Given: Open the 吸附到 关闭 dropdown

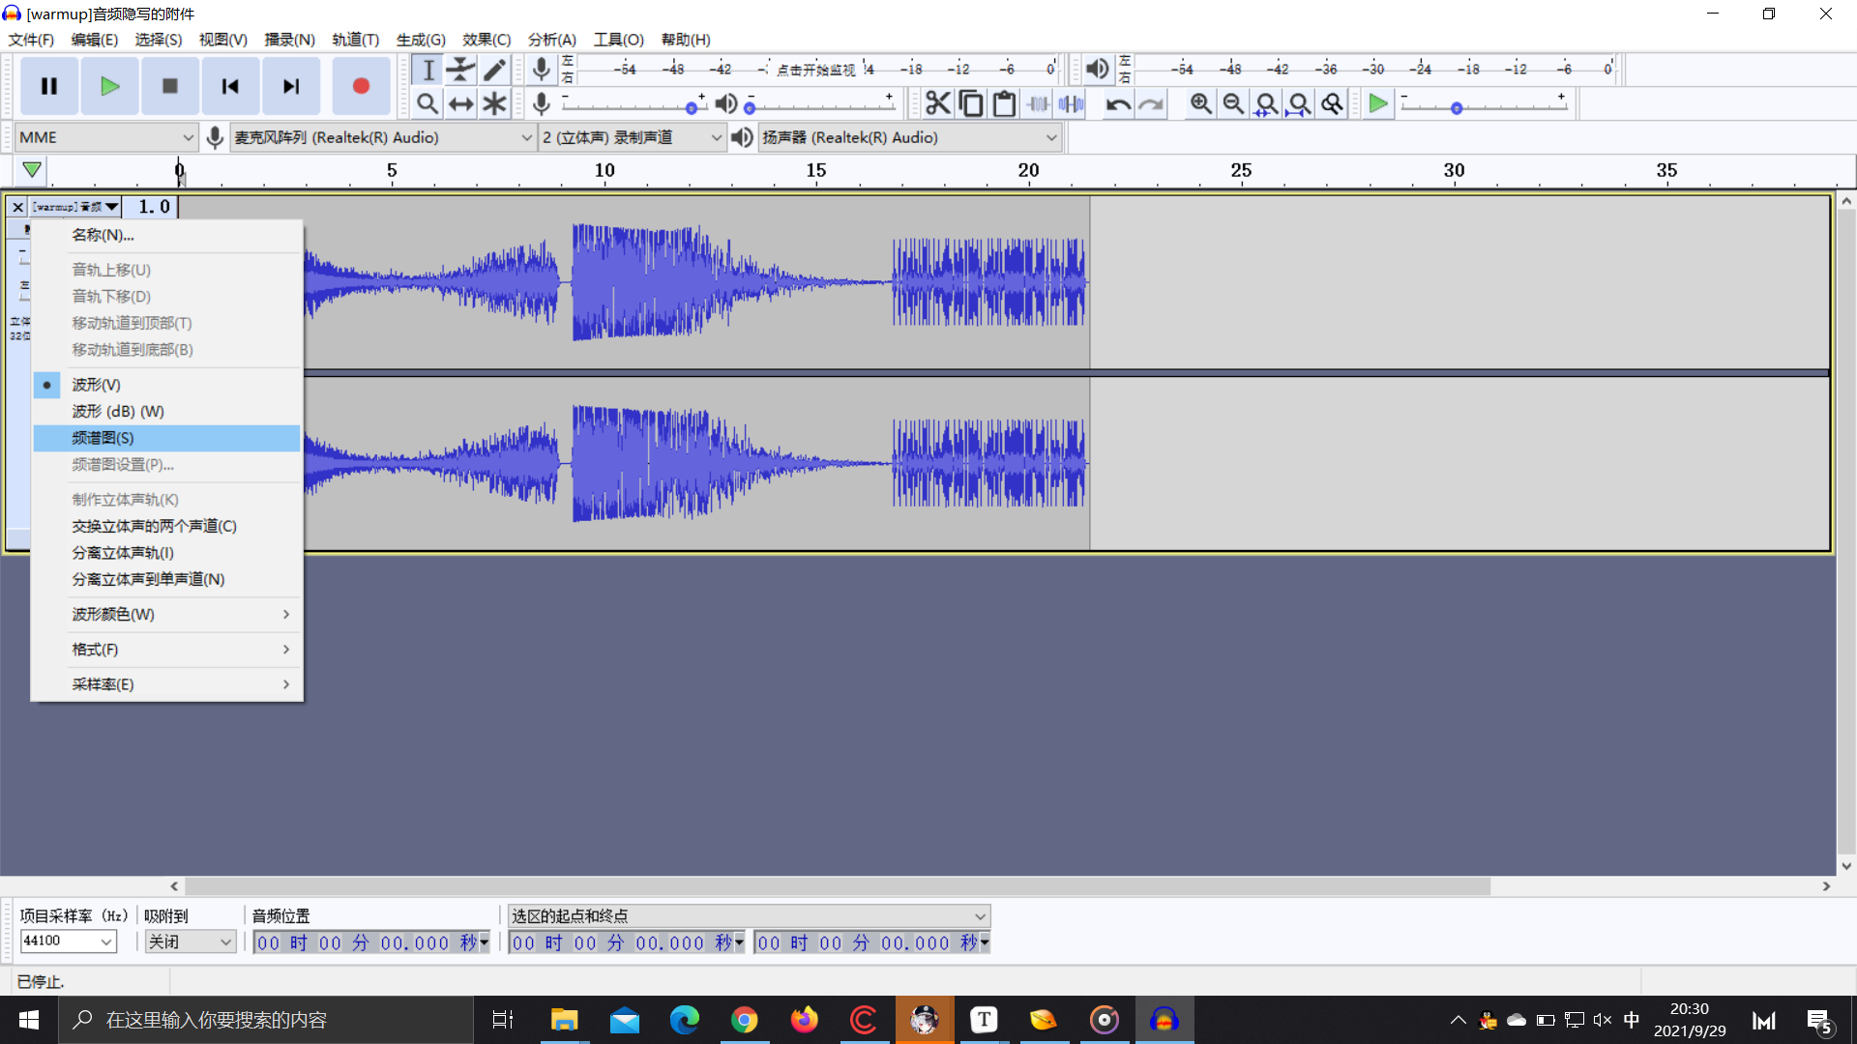Looking at the screenshot, I should [191, 942].
